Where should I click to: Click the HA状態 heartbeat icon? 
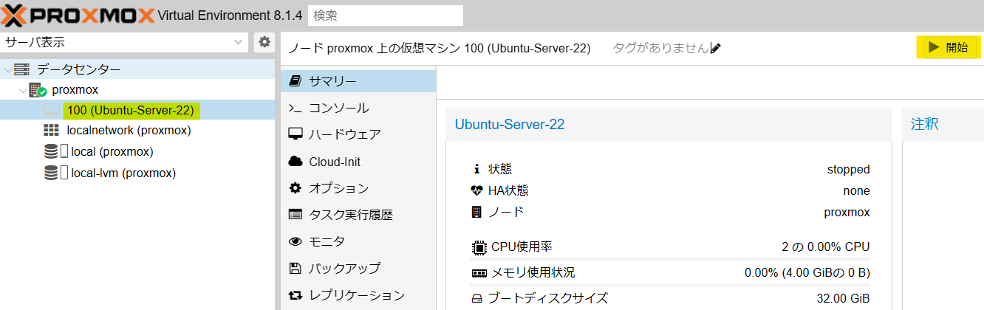pos(476,190)
